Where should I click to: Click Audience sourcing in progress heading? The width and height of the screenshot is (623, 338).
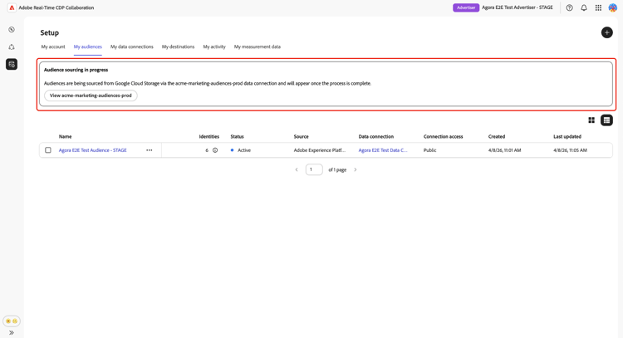click(76, 70)
